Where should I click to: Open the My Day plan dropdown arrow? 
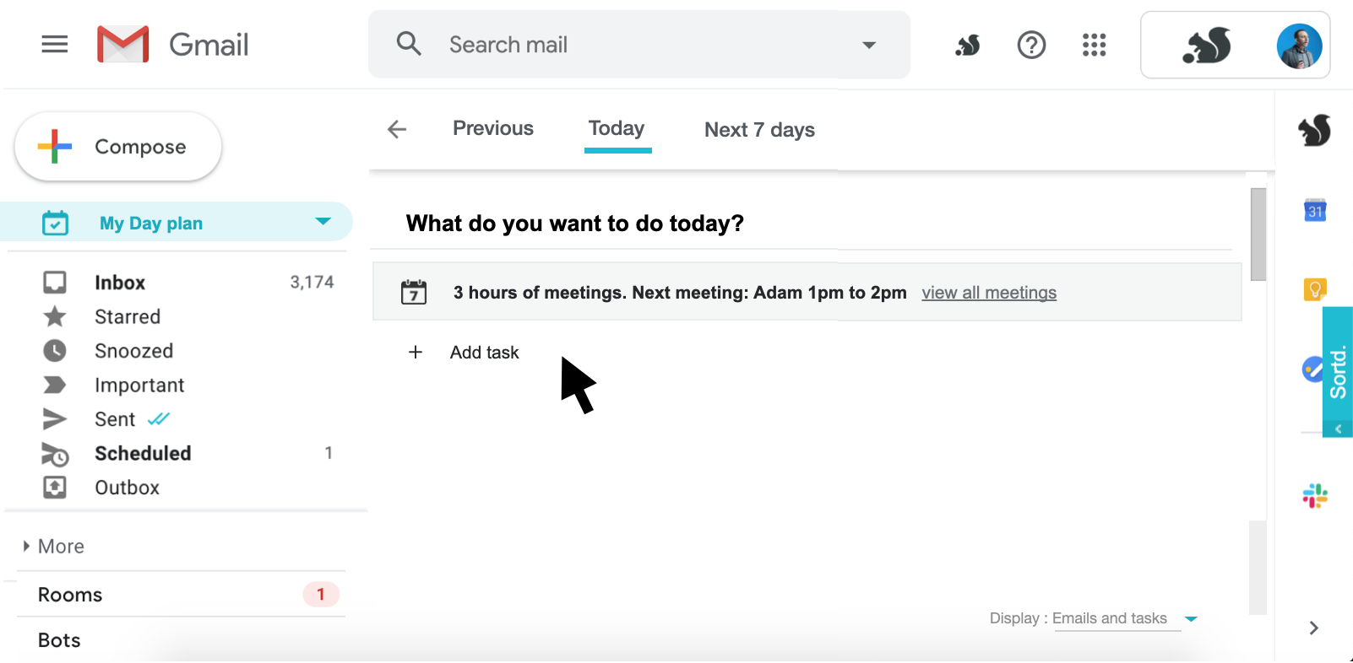coord(323,222)
